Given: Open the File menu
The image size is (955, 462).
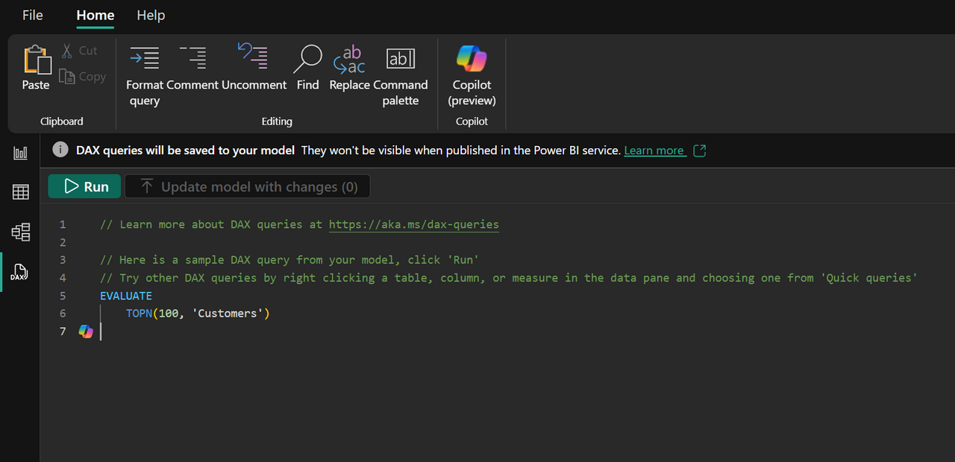Looking at the screenshot, I should click(x=33, y=15).
